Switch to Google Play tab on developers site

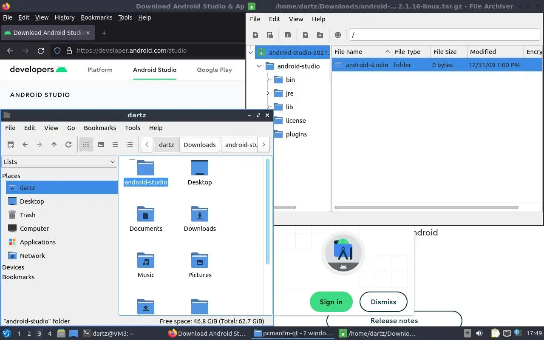point(214,70)
